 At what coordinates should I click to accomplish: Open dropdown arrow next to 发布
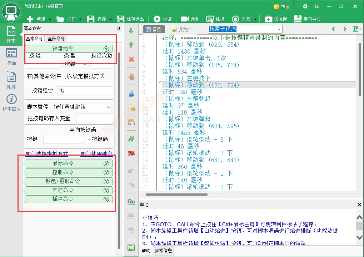[255, 19]
